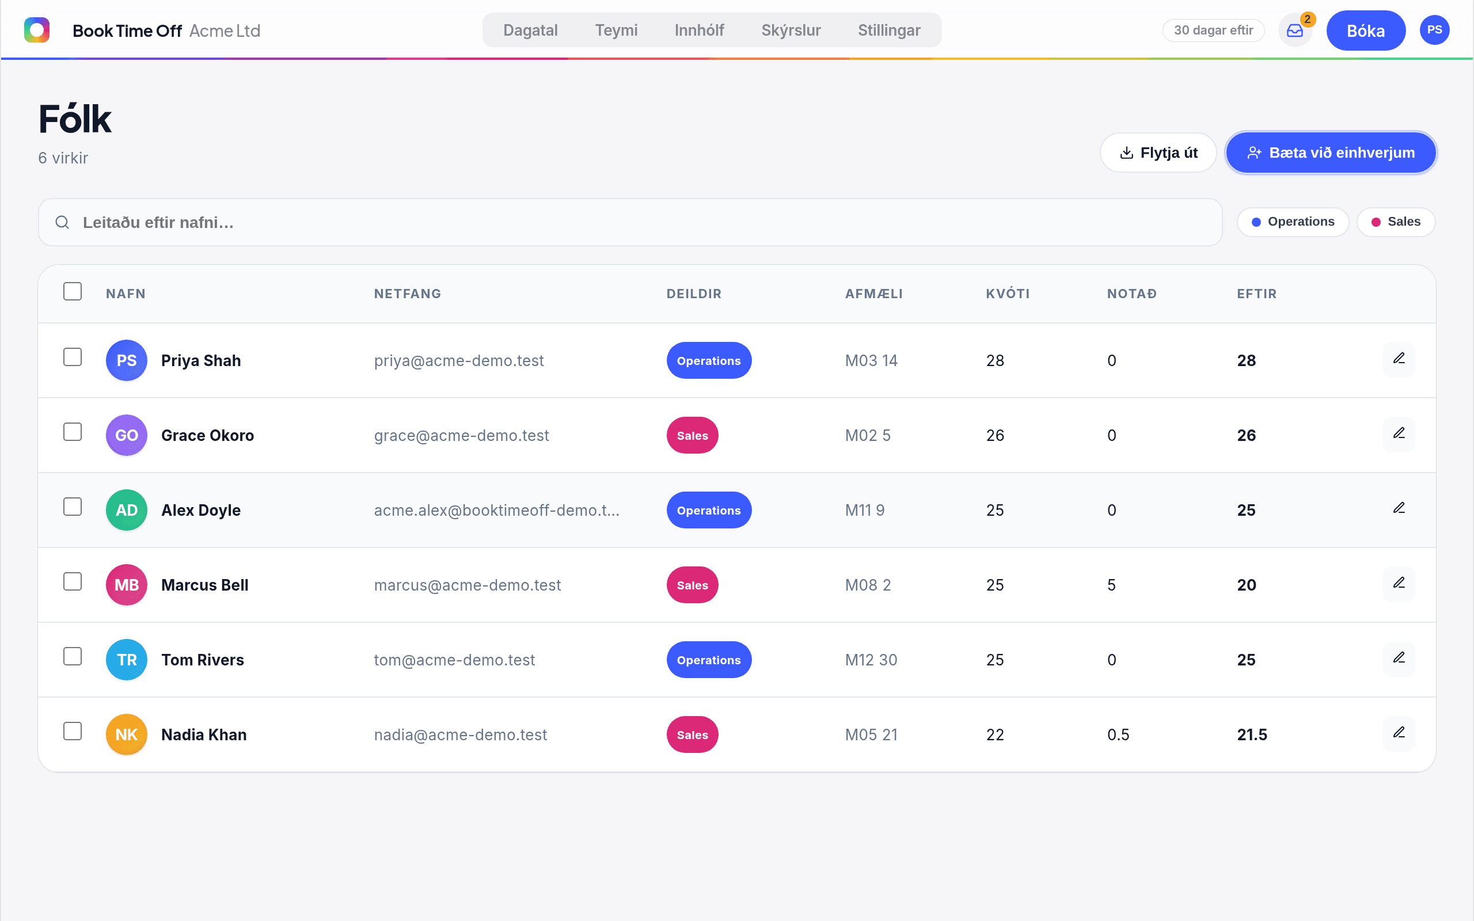
Task: Focus the Leitaðu eftir nafni search field
Action: 630,222
